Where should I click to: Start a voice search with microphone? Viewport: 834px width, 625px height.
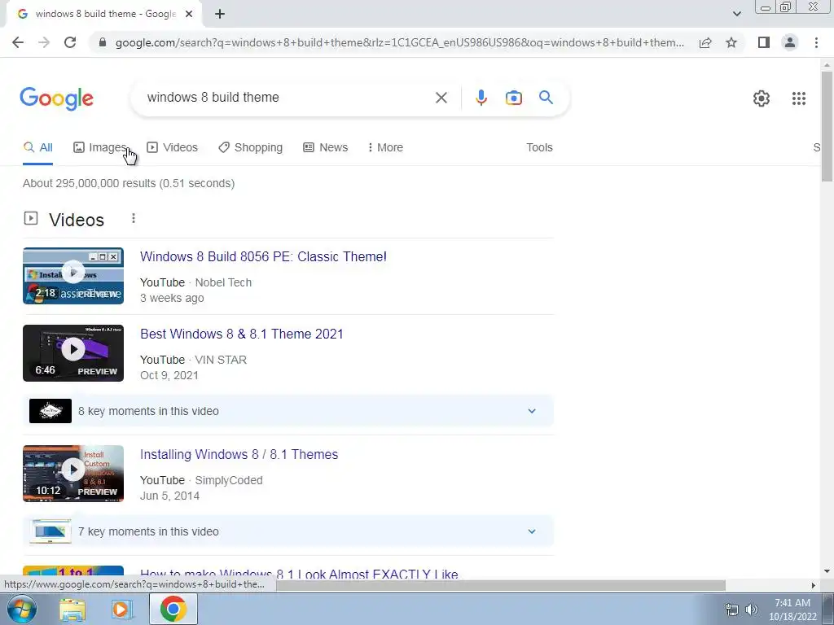point(481,98)
